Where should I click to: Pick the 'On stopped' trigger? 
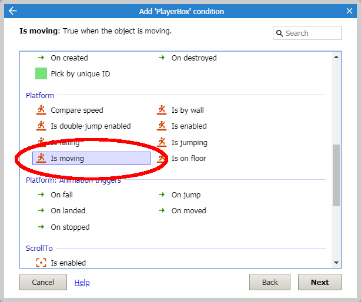pos(63,227)
